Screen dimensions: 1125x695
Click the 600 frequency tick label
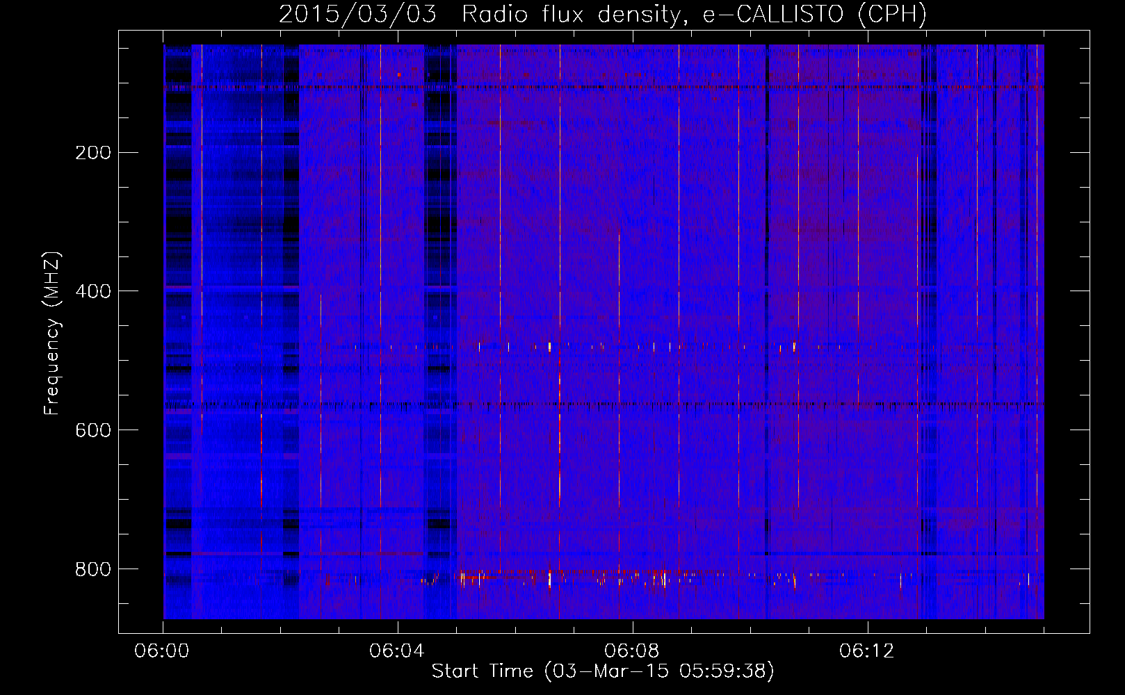pyautogui.click(x=92, y=430)
